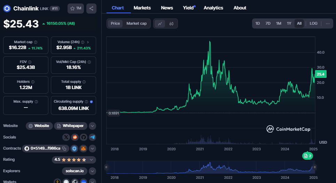Open the Volume (24h) arrow chevron
336x183 pixels.
tap(88, 42)
